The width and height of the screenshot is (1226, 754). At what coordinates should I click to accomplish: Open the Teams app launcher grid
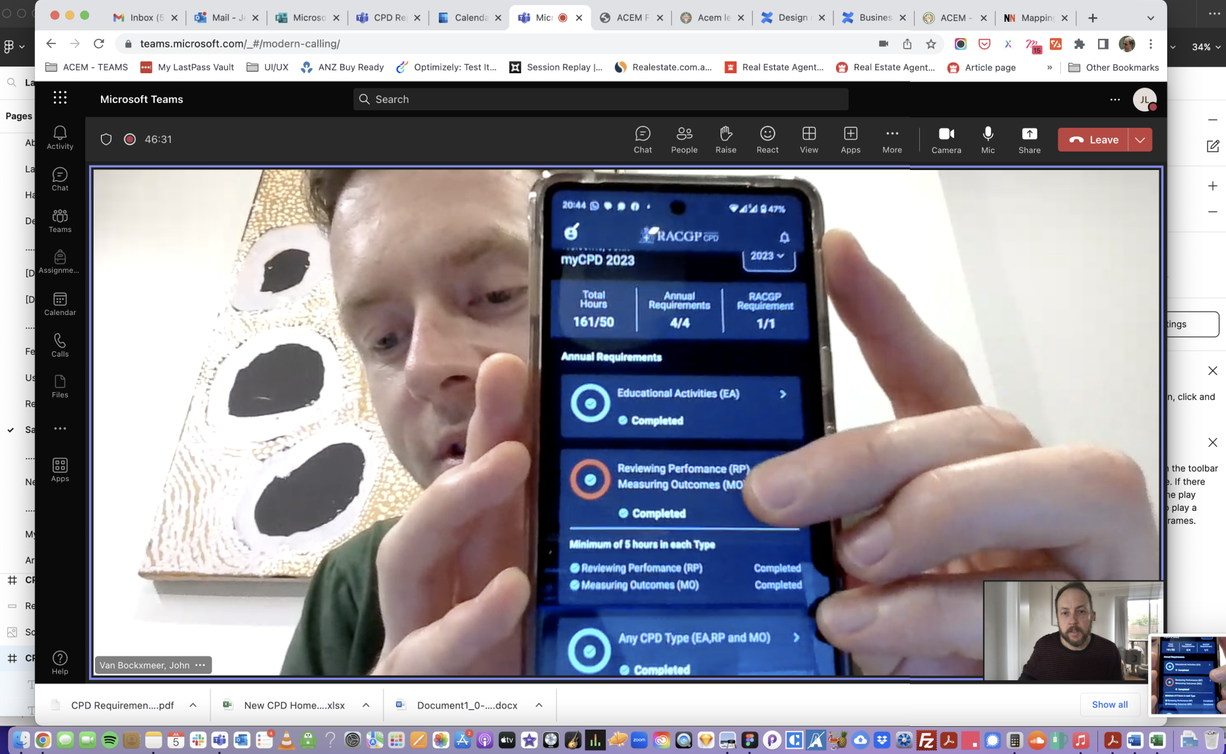coord(60,98)
